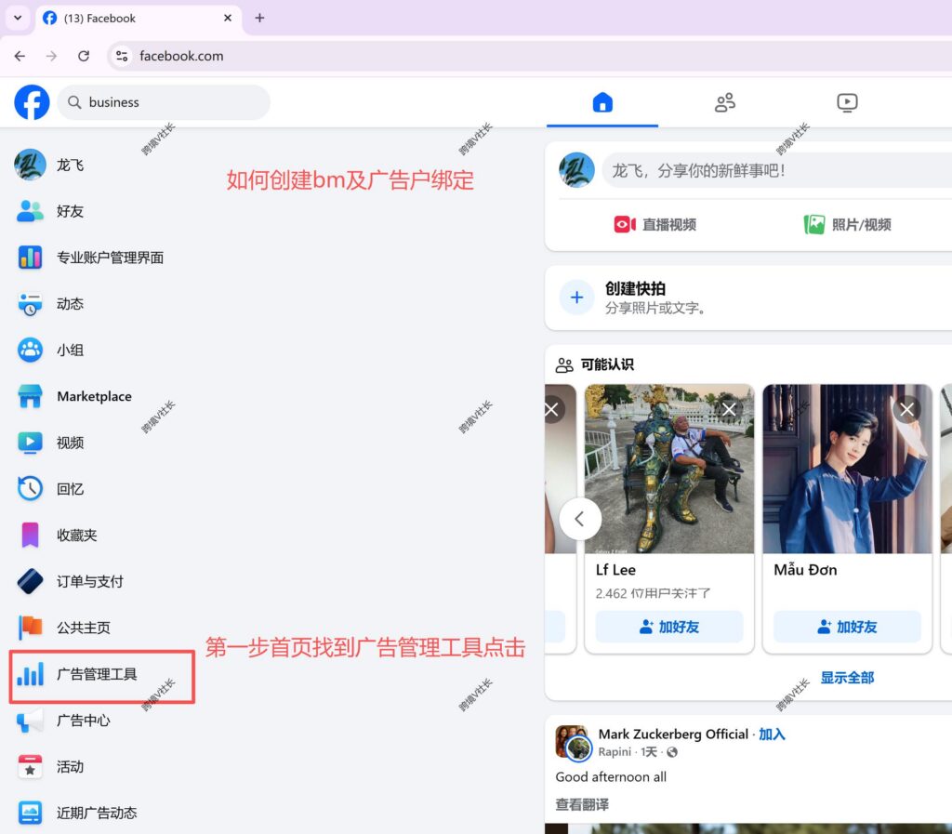The width and height of the screenshot is (952, 834).
Task: Click the Lf Lee name
Action: click(x=615, y=570)
